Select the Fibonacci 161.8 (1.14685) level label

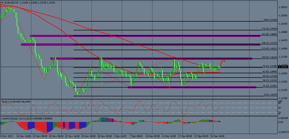click(269, 34)
